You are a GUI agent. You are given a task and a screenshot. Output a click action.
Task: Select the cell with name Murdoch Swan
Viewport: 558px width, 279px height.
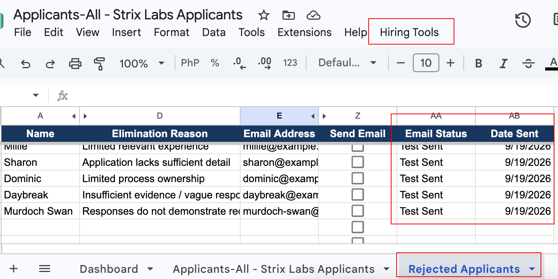tap(40, 211)
